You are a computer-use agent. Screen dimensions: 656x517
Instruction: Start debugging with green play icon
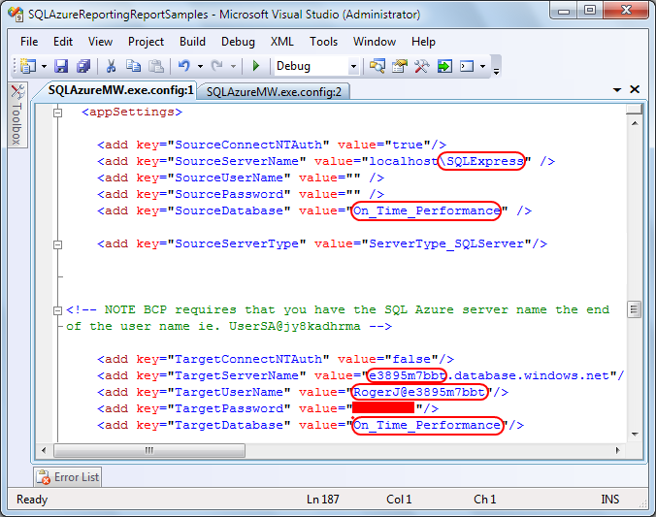pos(256,66)
